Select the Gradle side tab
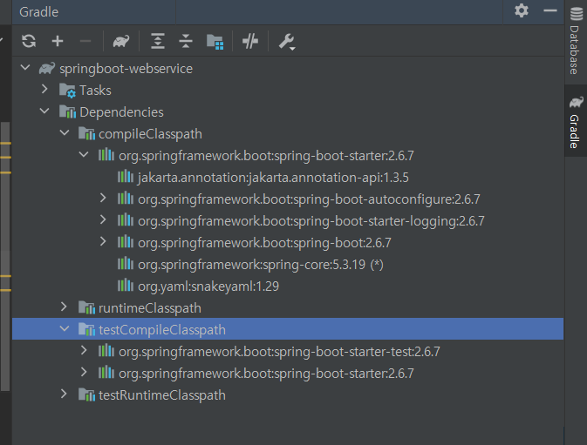 (x=576, y=121)
